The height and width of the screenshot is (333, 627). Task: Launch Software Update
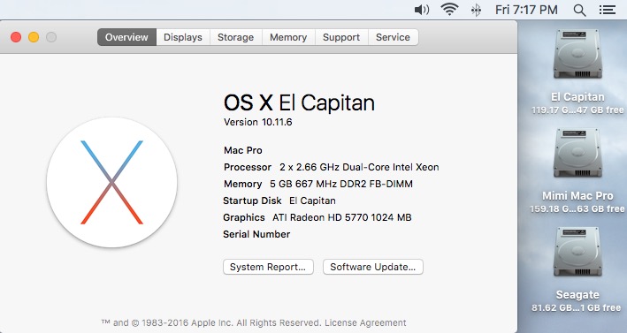pyautogui.click(x=373, y=267)
